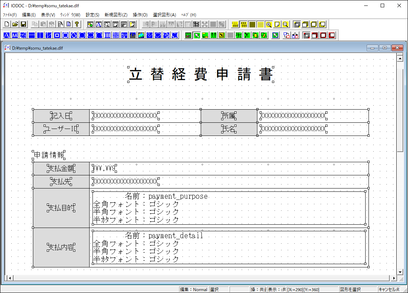The height and width of the screenshot is (293, 408).
Task: Select the 支払内容 label cell
Action: coord(61,247)
